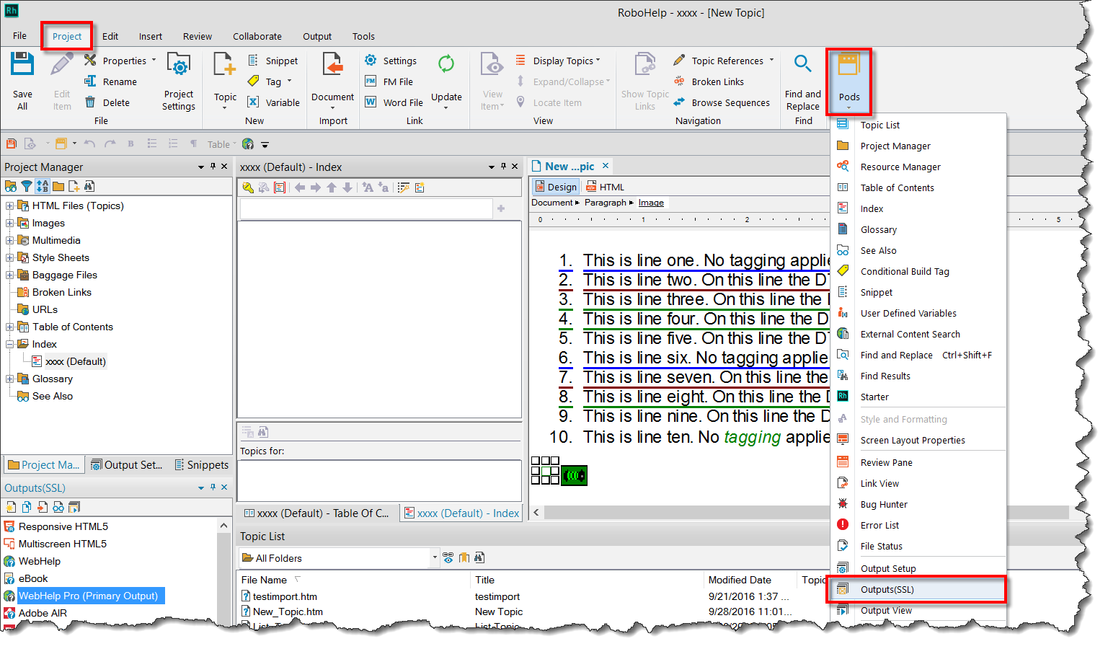Expand the Baggage Files node
This screenshot has height=649, width=1108.
[9, 275]
